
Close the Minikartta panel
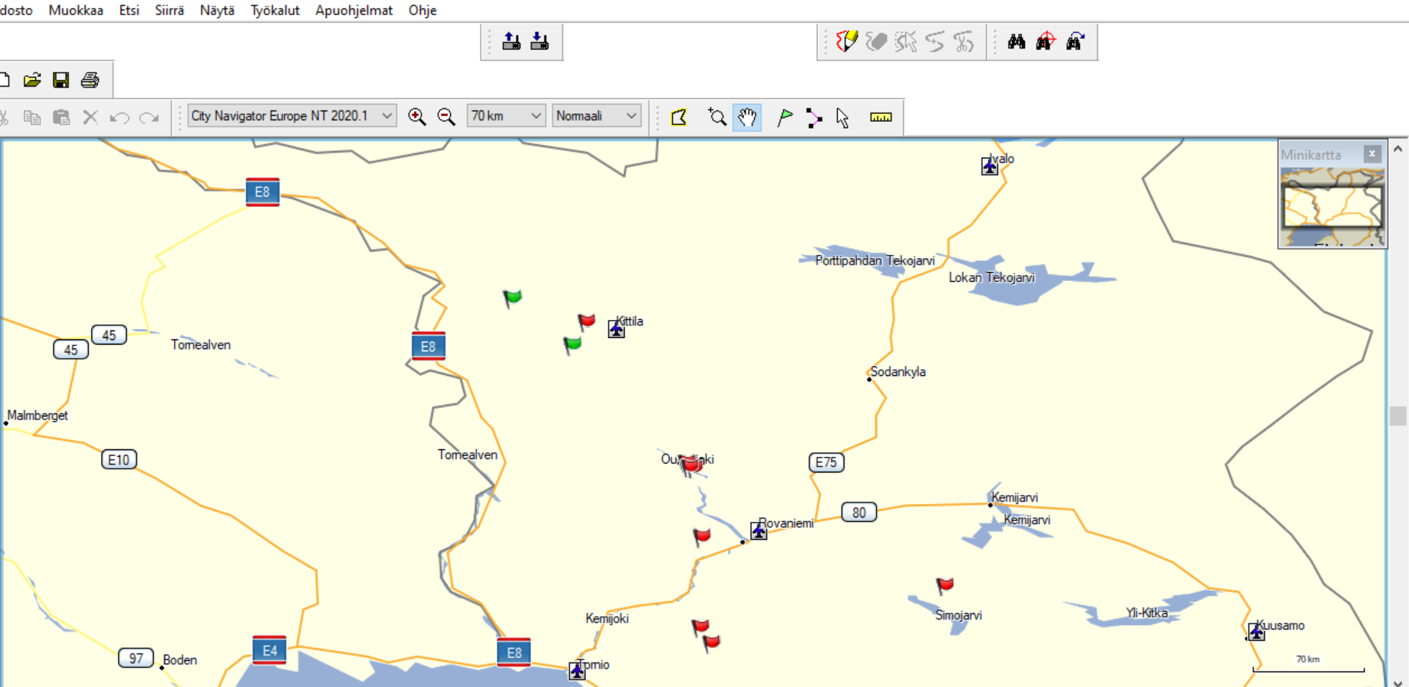(1372, 154)
